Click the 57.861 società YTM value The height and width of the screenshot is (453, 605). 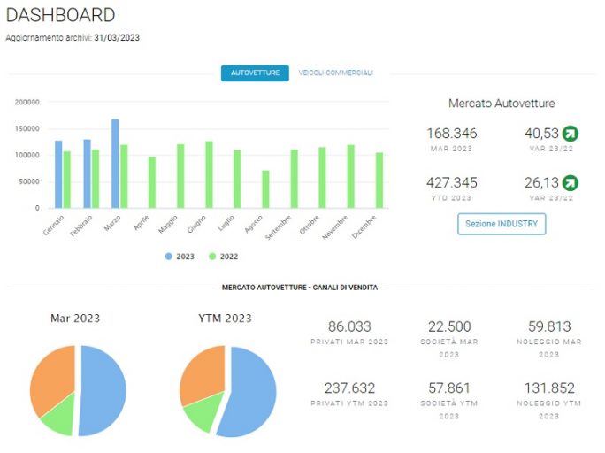coord(449,388)
